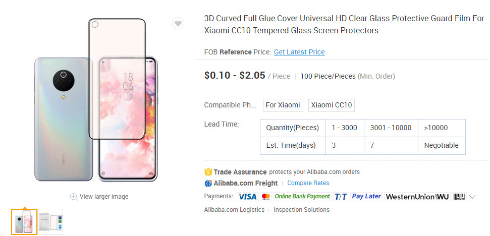Viewport: 490px width, 236px height.
Task: Open the Inspection Solutions link
Action: [301, 210]
